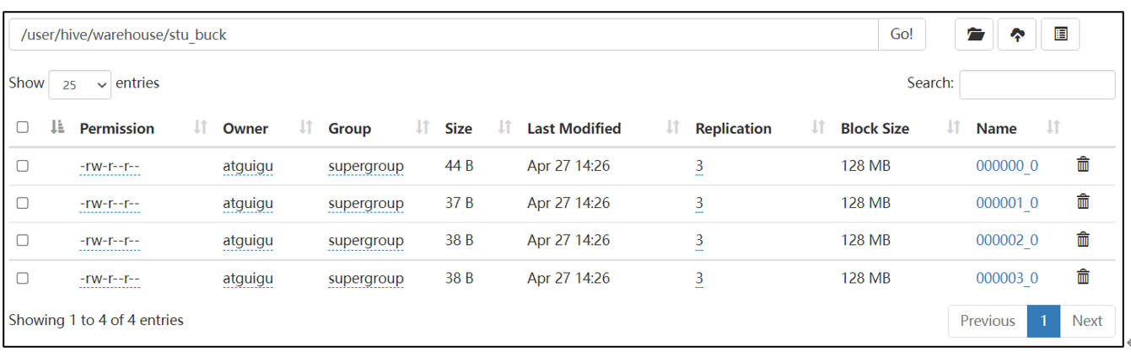The image size is (1131, 357).
Task: Delete file 000002_0 using trash icon
Action: tap(1083, 240)
